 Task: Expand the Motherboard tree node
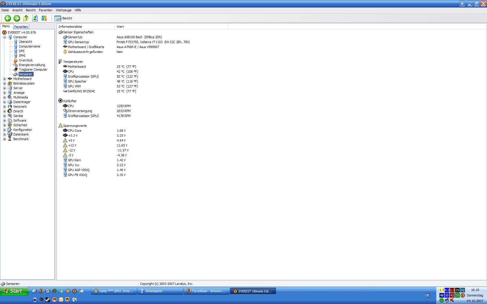[x=4, y=79]
